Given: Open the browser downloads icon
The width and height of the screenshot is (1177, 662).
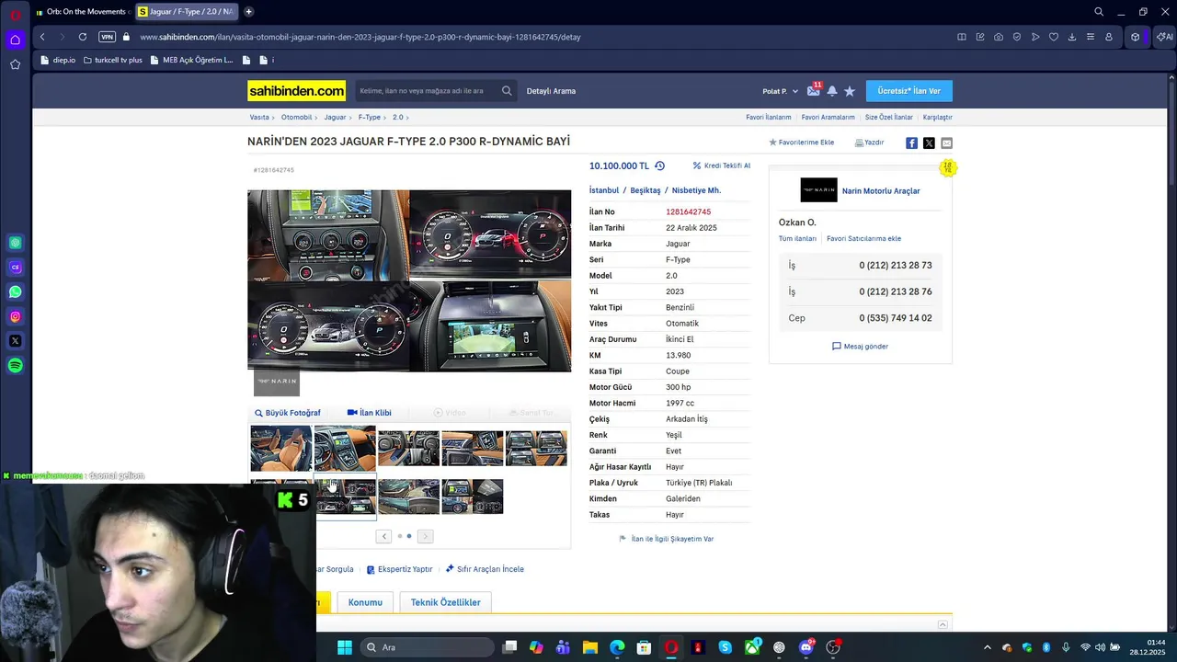Looking at the screenshot, I should coord(1072,37).
